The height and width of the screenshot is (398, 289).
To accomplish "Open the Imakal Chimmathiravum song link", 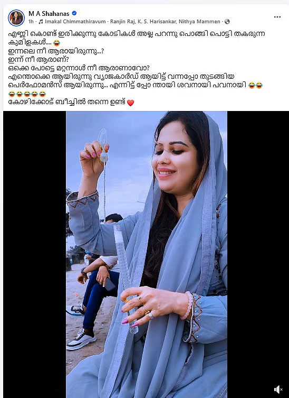I will (x=75, y=22).
